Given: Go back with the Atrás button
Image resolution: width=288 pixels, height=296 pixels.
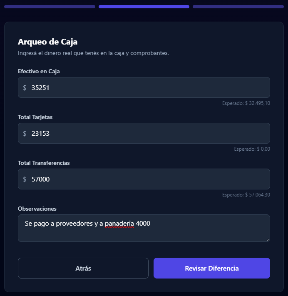Looking at the screenshot, I should tap(83, 268).
